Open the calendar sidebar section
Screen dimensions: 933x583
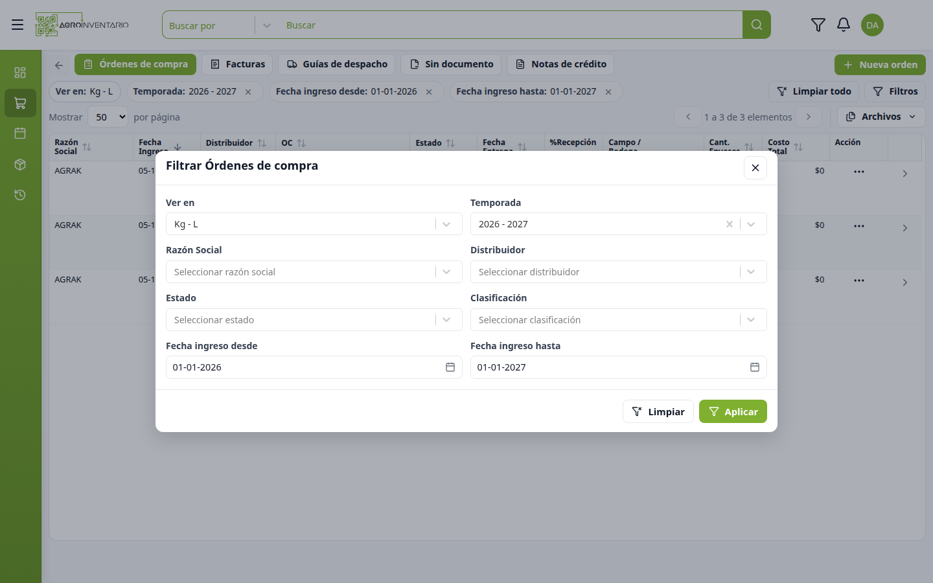(x=20, y=133)
